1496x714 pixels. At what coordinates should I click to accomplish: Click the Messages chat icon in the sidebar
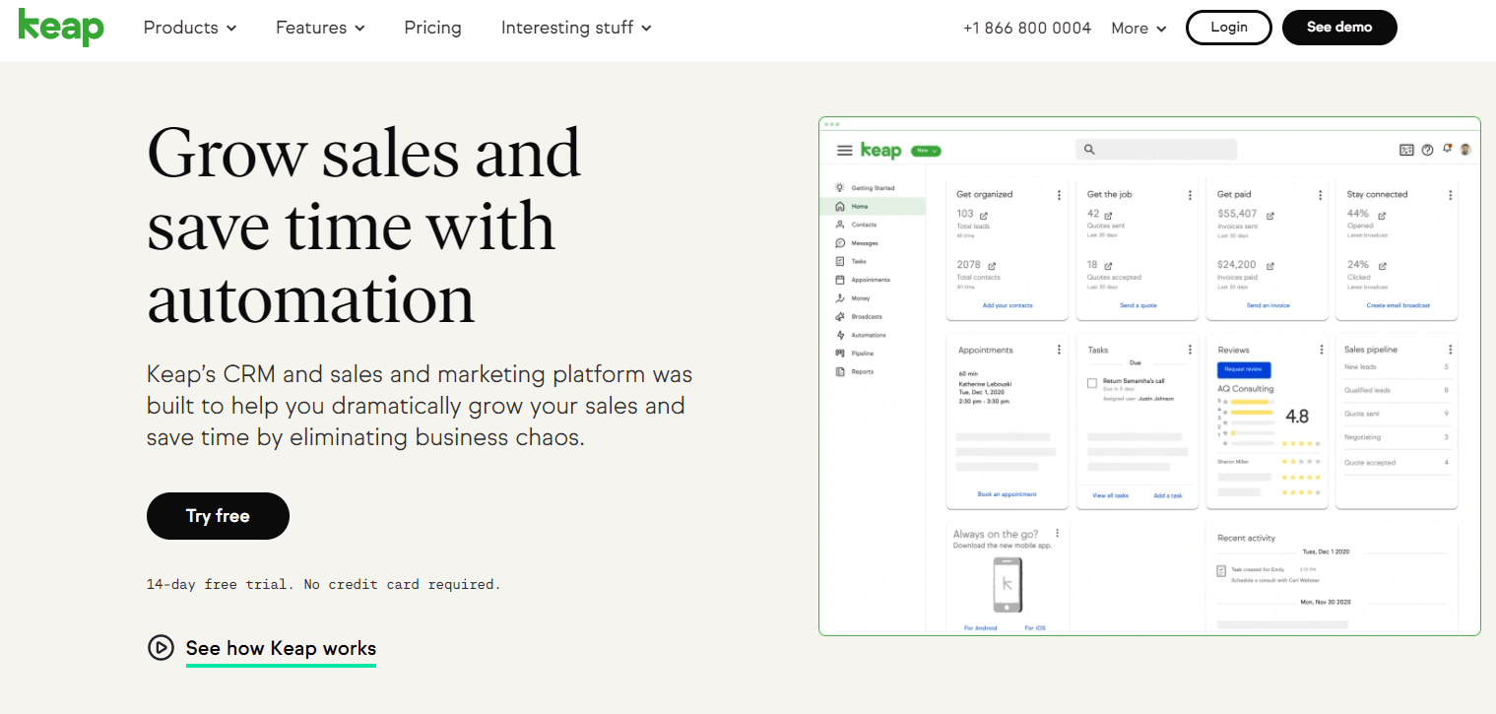(840, 243)
